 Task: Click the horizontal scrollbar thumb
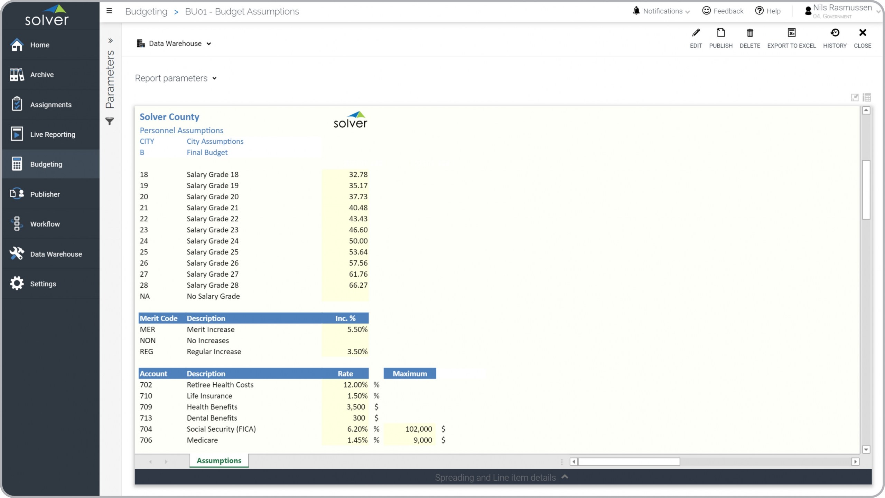click(628, 462)
